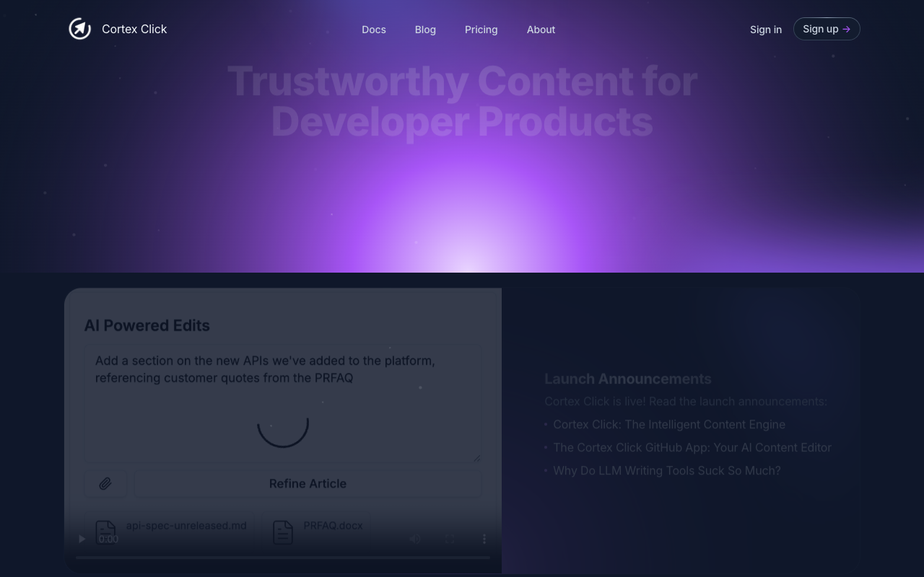Play the demo video
Screen dimensions: 924x577
coord(82,539)
